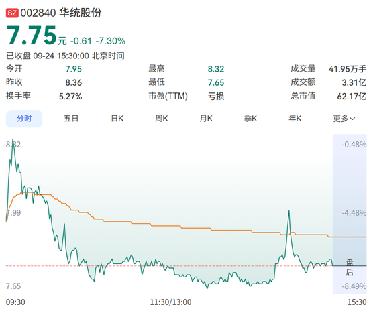Viewport: 369px width, 311px height.
Task: Click the previous close value 8.36
Action: coord(73,82)
